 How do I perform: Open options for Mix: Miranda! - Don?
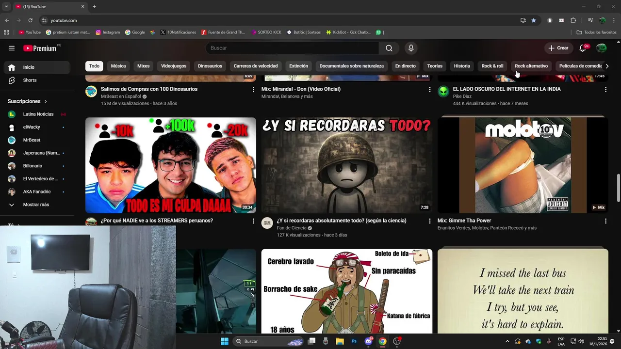pyautogui.click(x=429, y=90)
